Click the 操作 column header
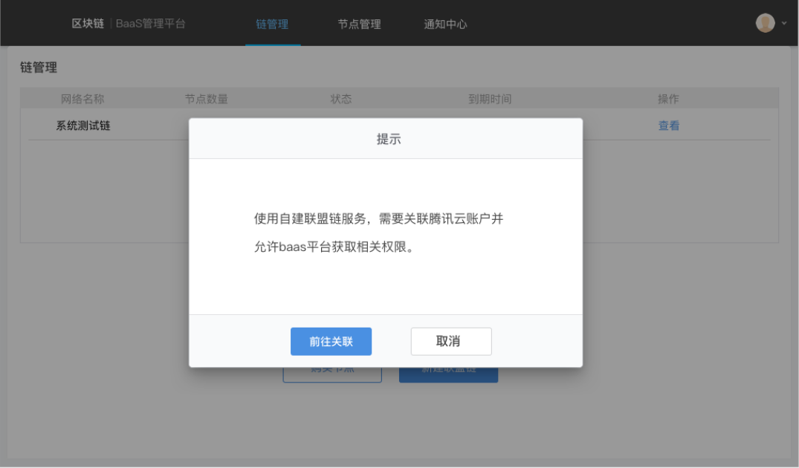The height and width of the screenshot is (468, 799). tap(667, 99)
